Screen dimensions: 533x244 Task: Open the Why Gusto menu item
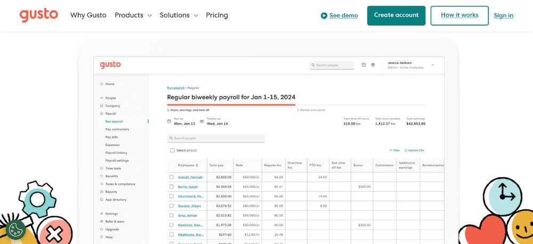[x=88, y=15]
